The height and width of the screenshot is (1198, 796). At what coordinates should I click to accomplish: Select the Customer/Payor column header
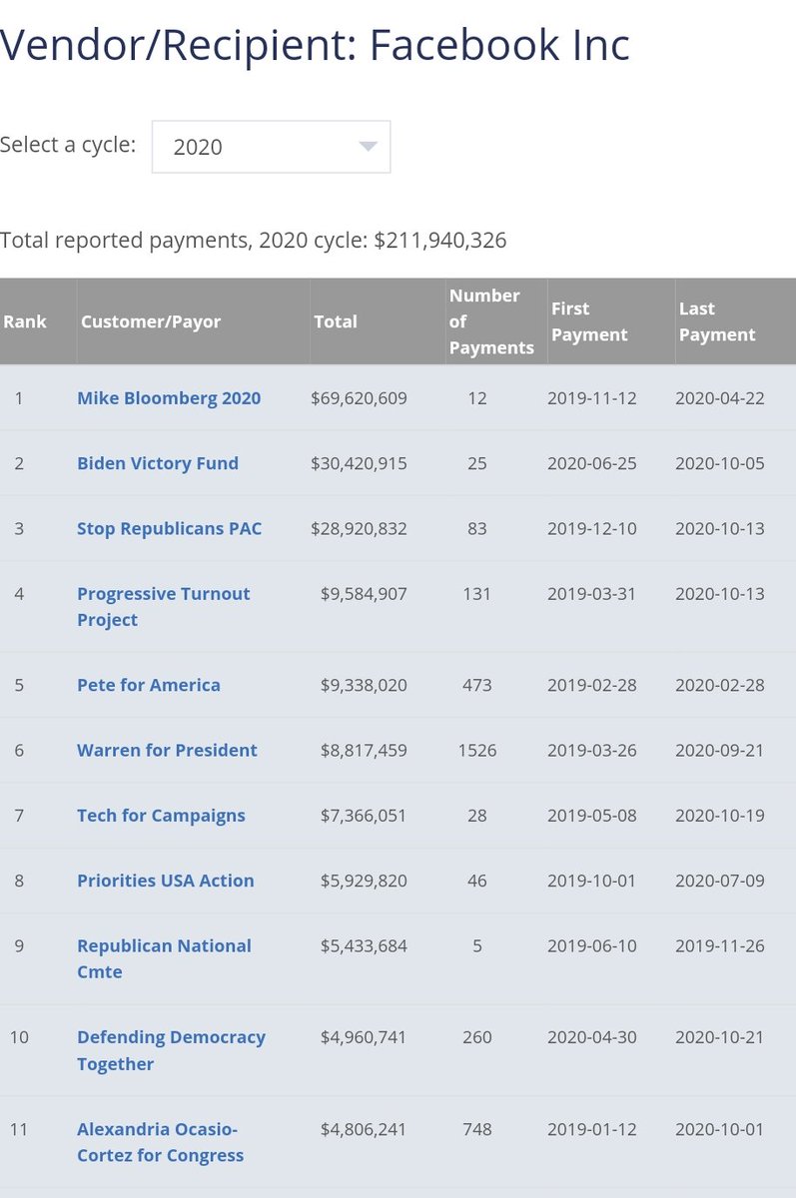193,321
